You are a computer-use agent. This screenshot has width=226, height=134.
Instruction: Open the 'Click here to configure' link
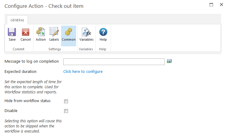click(83, 72)
